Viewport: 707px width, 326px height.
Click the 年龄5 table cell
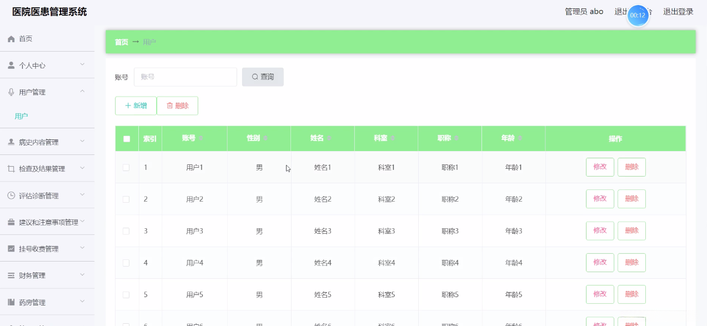[514, 294]
